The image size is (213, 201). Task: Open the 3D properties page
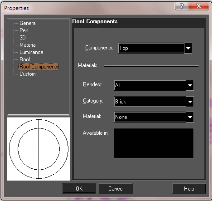(x=23, y=38)
